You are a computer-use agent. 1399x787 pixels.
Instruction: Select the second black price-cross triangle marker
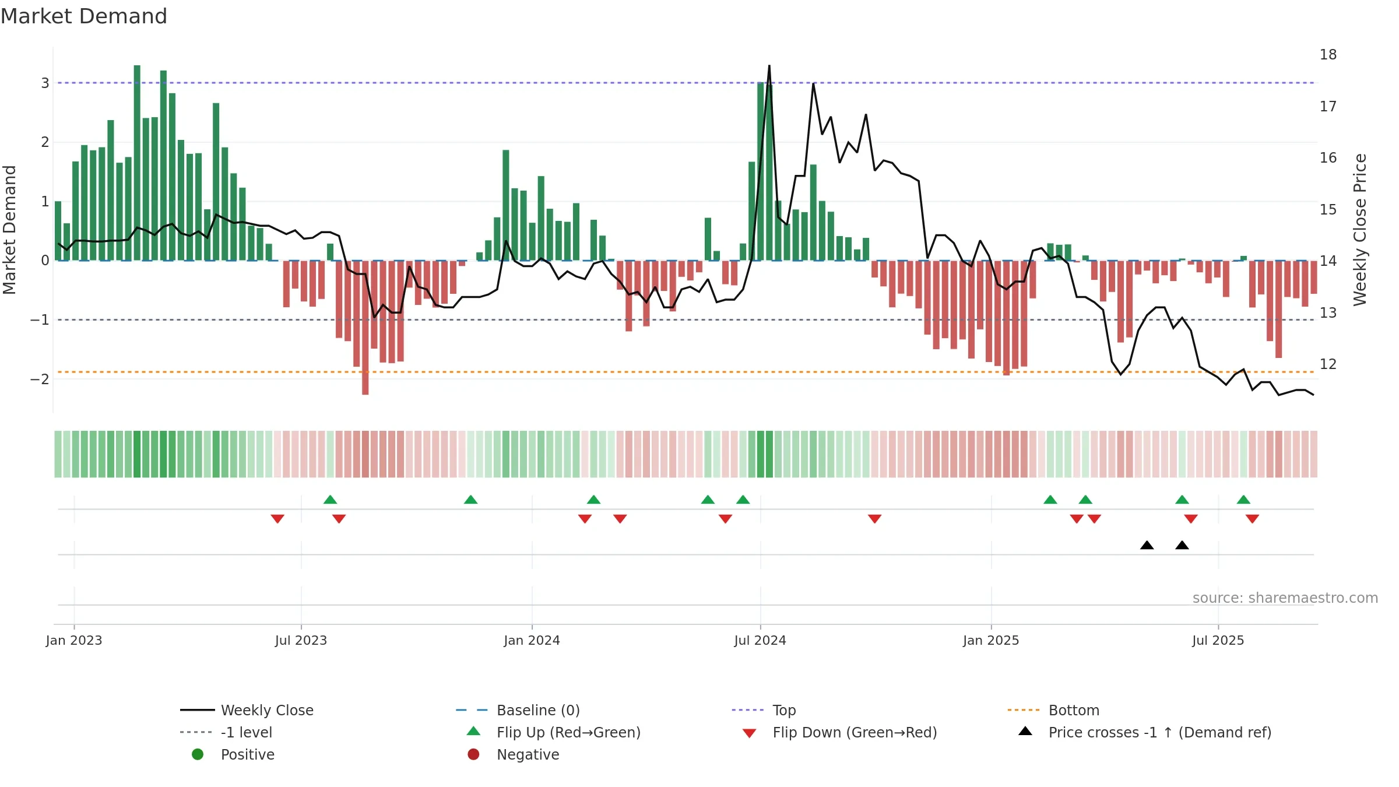[1182, 545]
